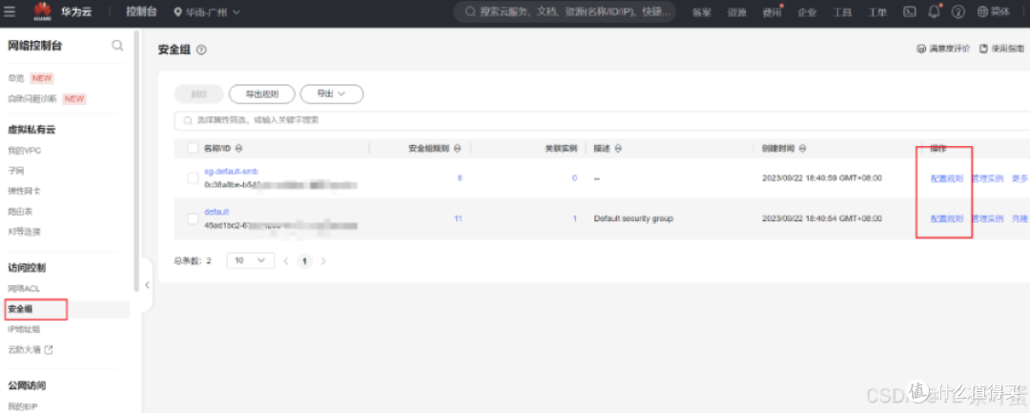
Task: Open the page size 10 dropdown
Action: [x=250, y=260]
